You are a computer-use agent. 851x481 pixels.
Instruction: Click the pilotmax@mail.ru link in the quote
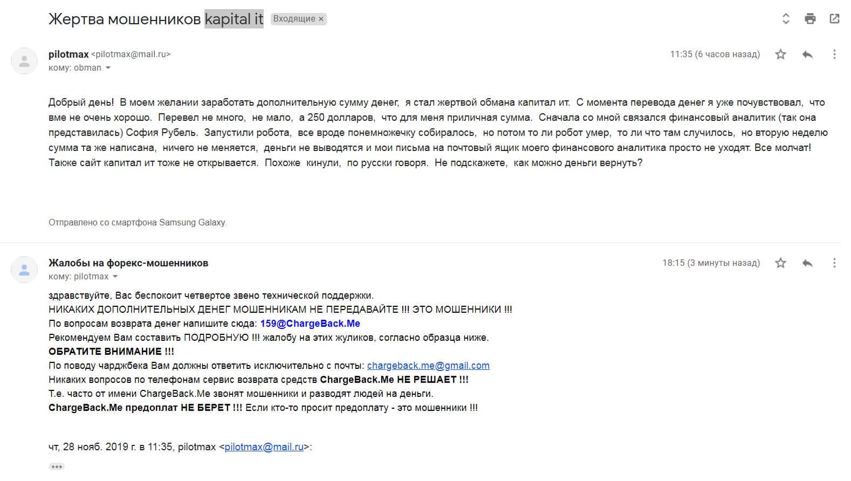point(264,446)
